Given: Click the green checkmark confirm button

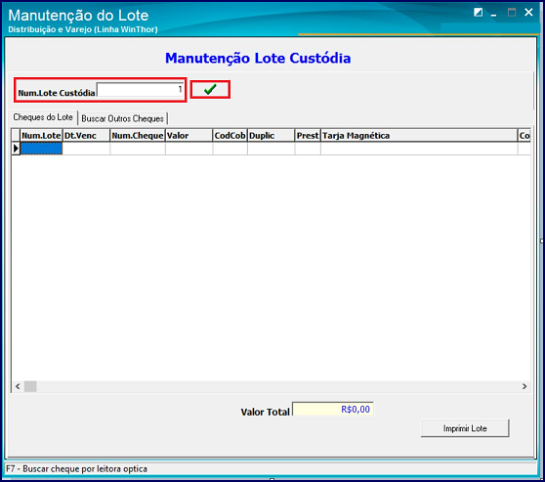Looking at the screenshot, I should 210,90.
